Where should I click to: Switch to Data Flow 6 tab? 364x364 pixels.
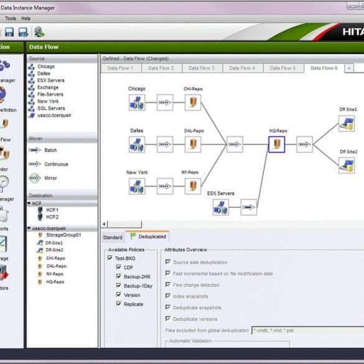point(324,68)
